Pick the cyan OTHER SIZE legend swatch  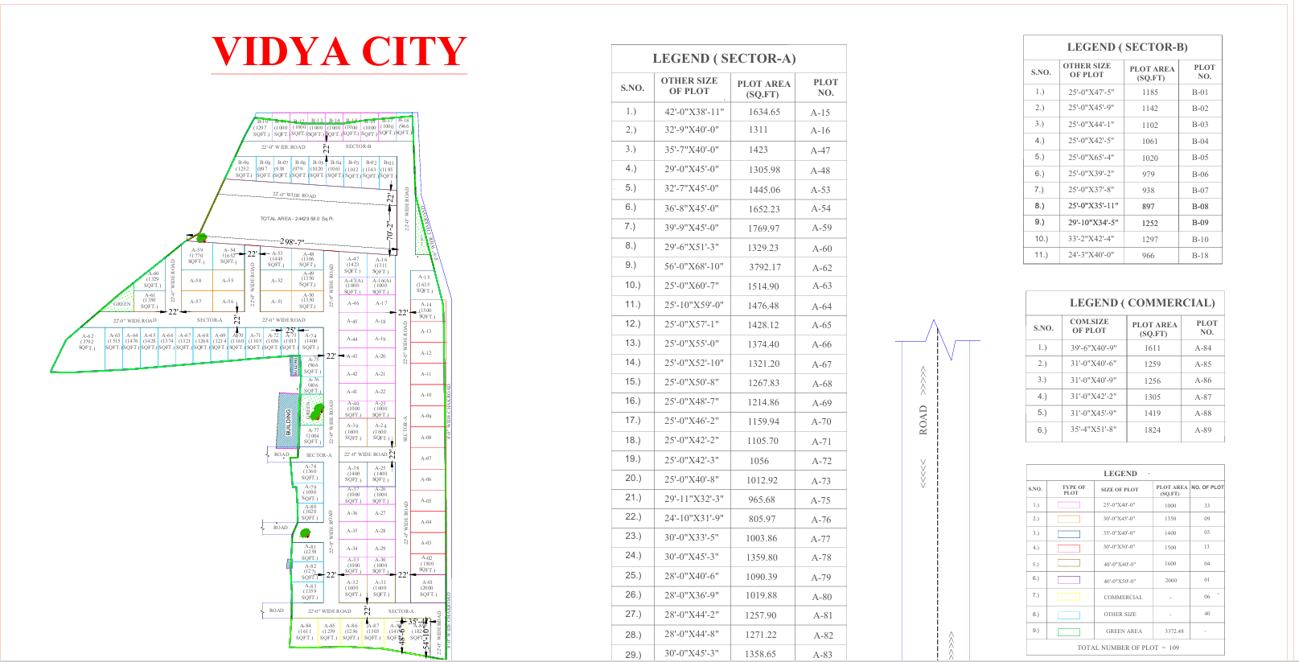pyautogui.click(x=1068, y=615)
